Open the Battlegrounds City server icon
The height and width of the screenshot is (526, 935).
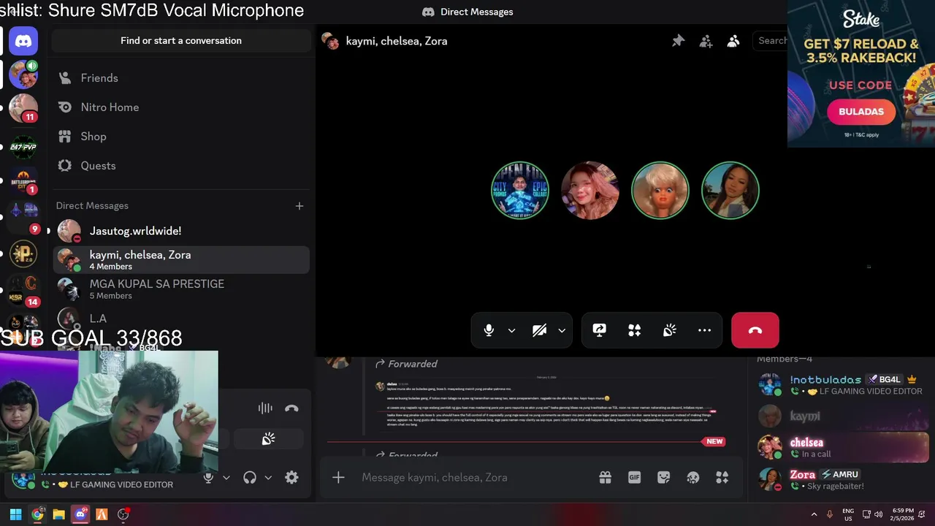pos(23,180)
